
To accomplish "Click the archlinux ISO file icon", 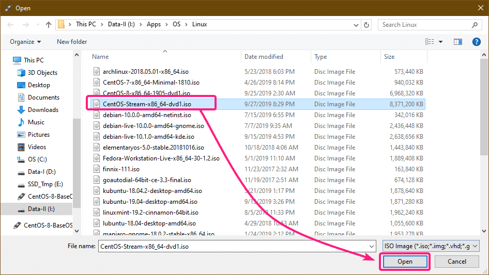I will click(96, 71).
